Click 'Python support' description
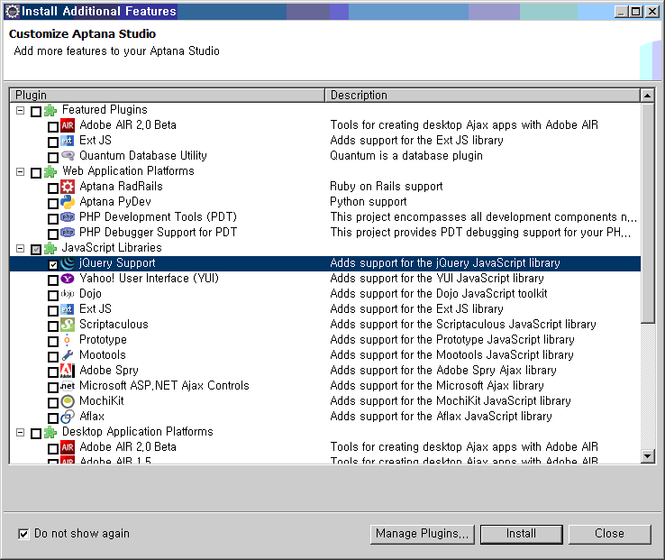Image resolution: width=665 pixels, height=560 pixels. click(369, 202)
